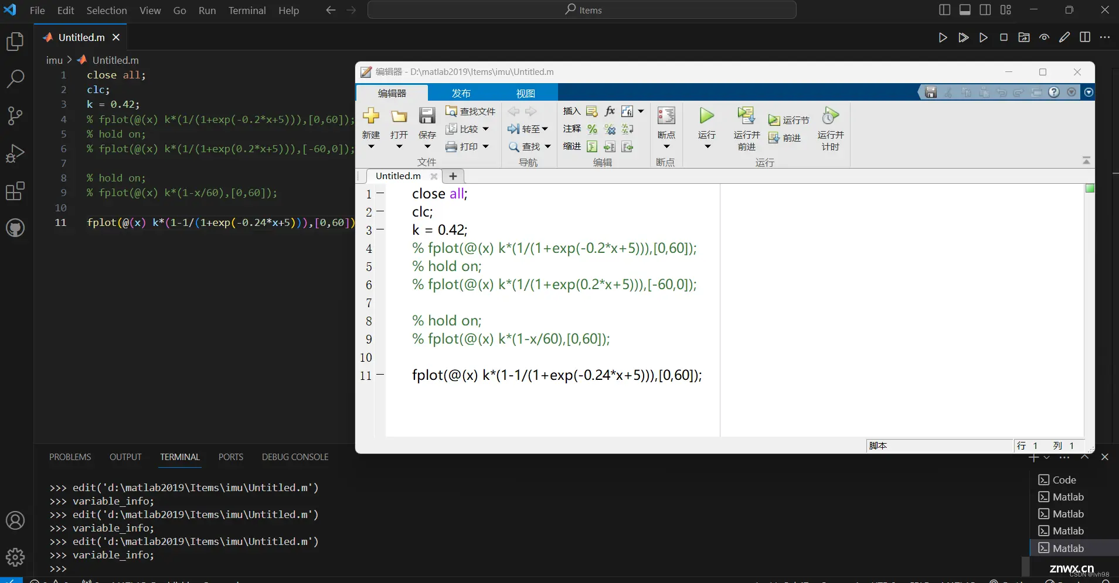
Task: Click the Run and Advance (运行并前进) icon
Action: [x=746, y=115]
